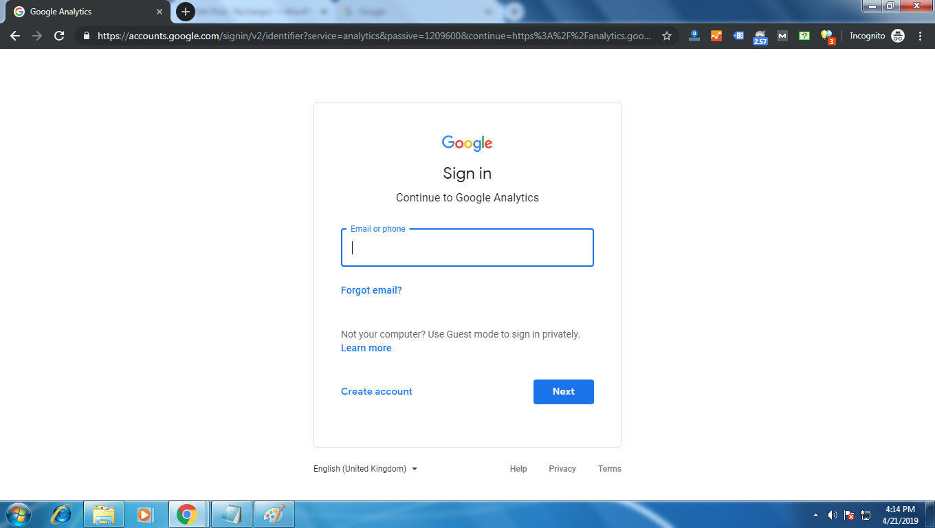Click the green question mark extension

(804, 36)
